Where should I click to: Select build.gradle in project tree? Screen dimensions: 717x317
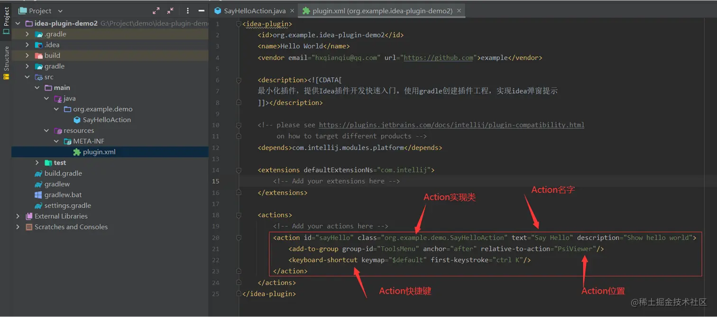[x=63, y=173]
